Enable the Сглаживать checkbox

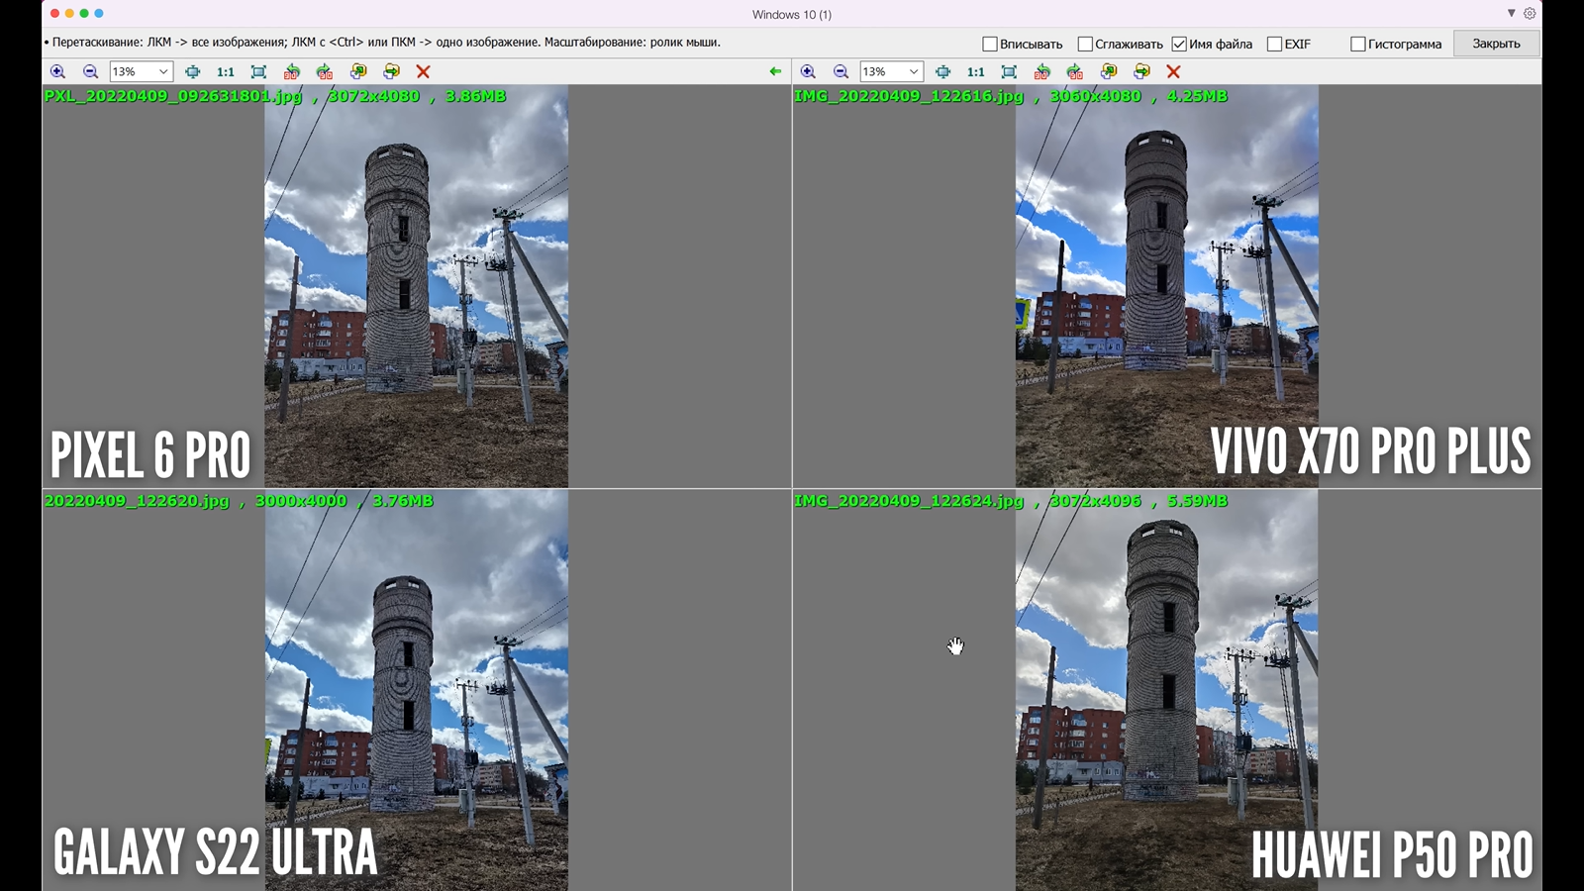click(1085, 44)
